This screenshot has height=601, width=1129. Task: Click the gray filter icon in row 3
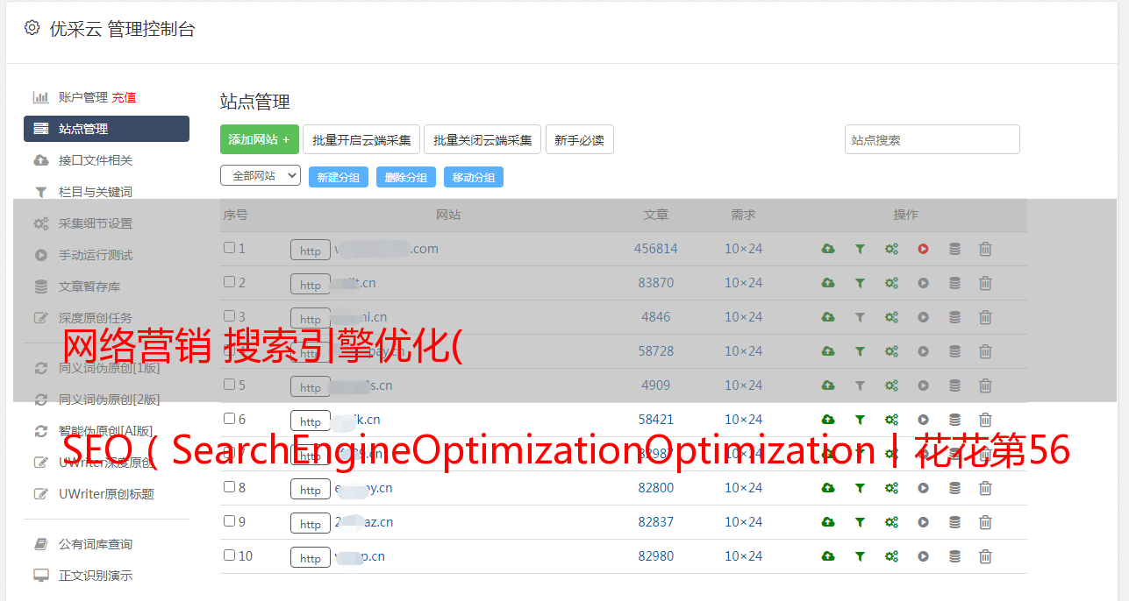tap(860, 317)
